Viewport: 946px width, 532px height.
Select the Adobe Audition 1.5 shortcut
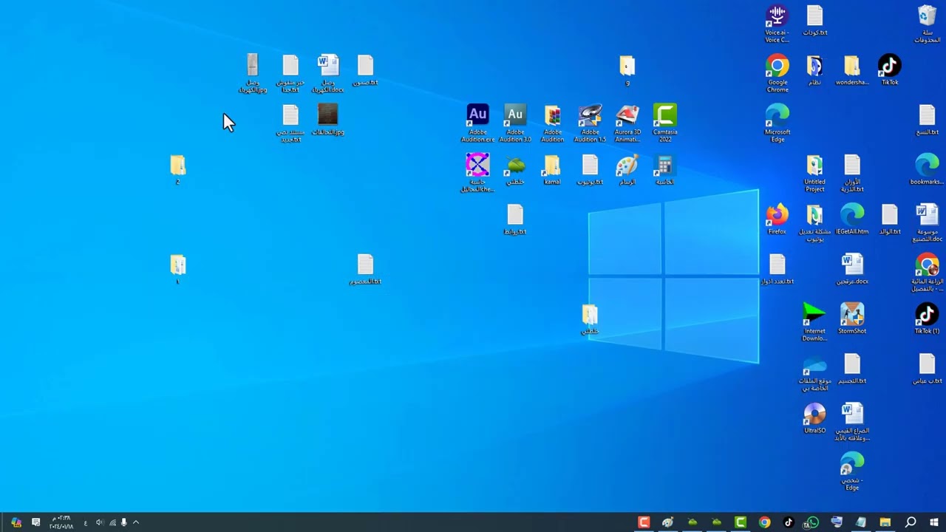click(x=590, y=123)
